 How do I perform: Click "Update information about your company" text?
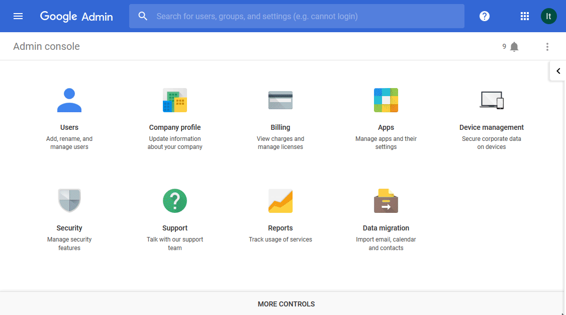click(175, 143)
